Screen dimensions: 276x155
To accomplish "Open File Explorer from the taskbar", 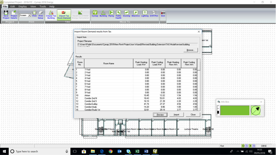I will click(x=93, y=151).
